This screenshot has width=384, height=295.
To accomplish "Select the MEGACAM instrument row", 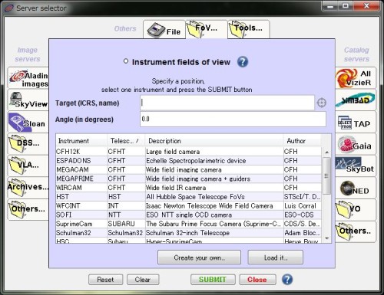I will point(188,169).
